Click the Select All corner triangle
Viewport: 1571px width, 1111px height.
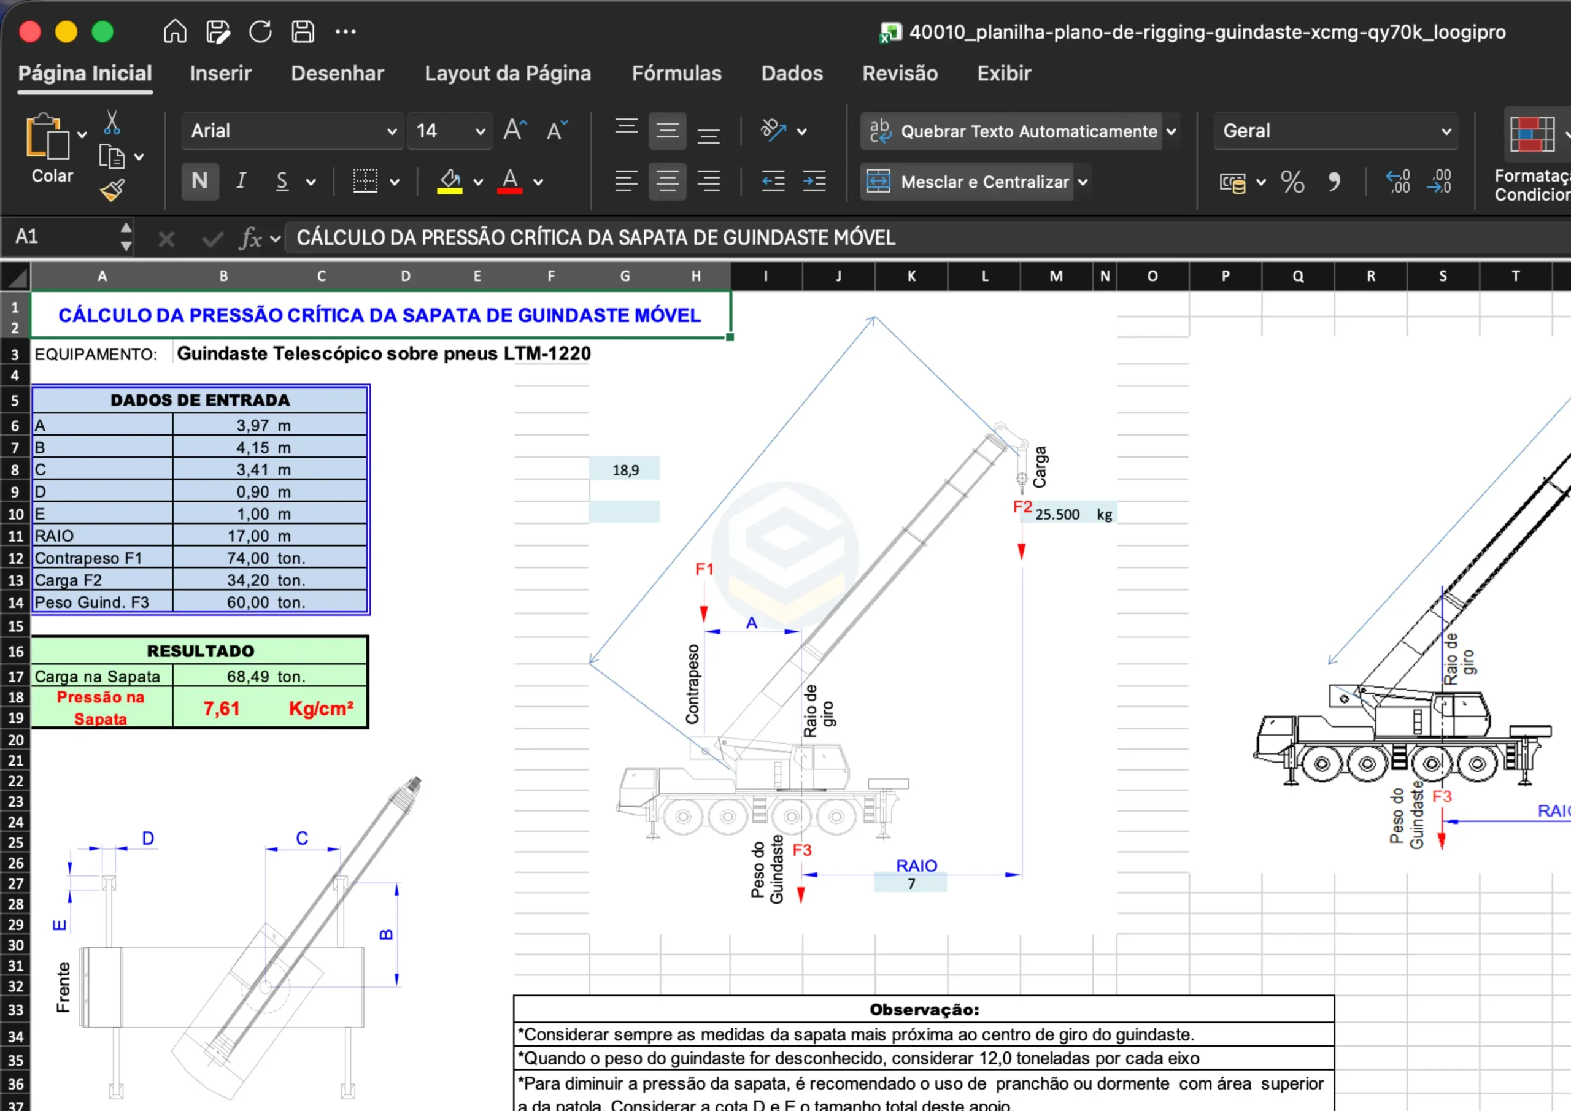pyautogui.click(x=15, y=277)
